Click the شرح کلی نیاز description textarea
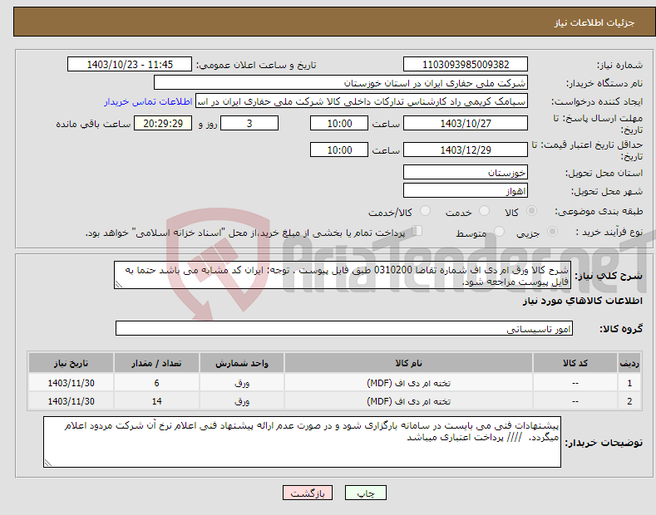The width and height of the screenshot is (656, 515). [343, 275]
